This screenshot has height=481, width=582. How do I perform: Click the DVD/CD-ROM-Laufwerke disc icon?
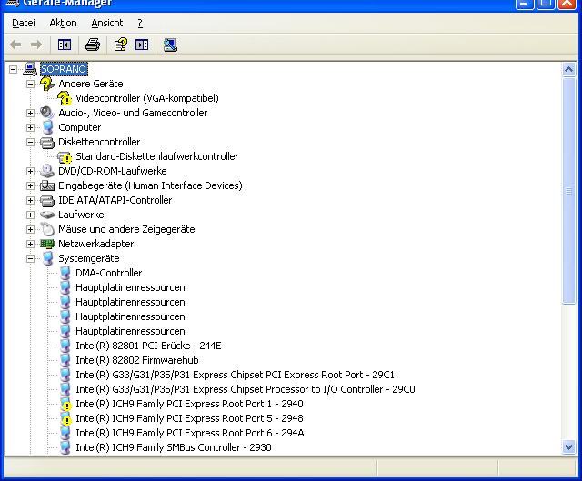[47, 171]
